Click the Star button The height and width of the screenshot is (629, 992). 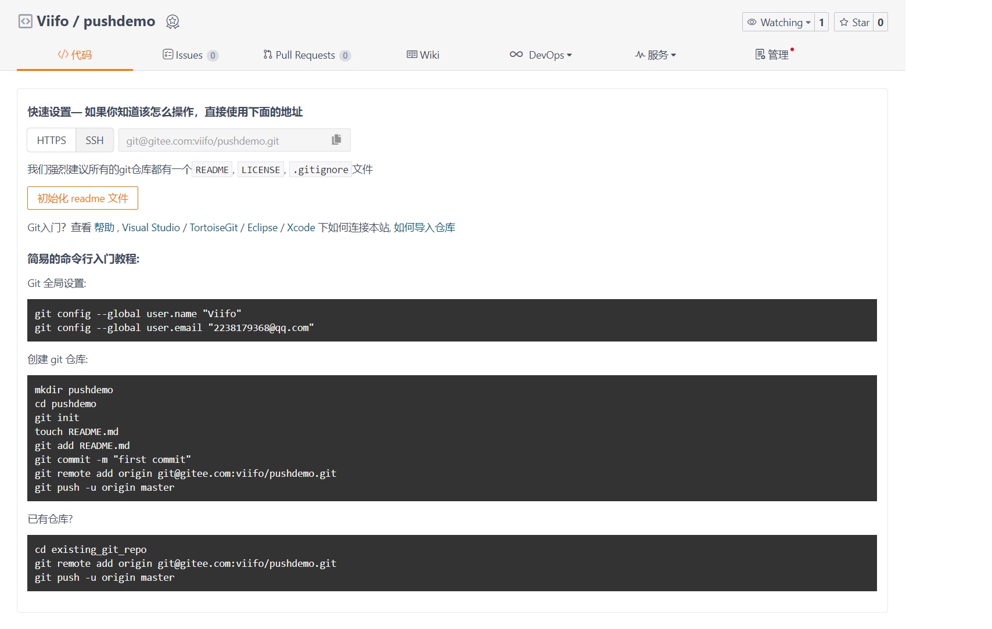[x=854, y=22]
